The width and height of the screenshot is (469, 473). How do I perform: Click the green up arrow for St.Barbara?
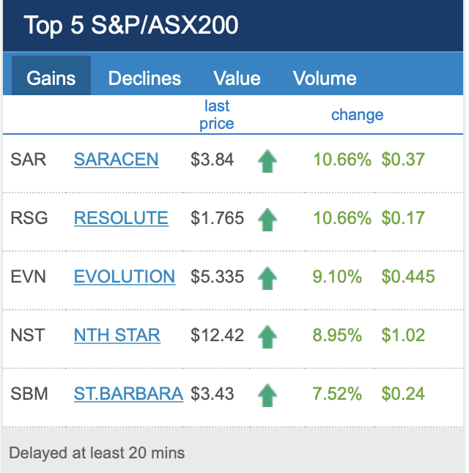(x=267, y=395)
